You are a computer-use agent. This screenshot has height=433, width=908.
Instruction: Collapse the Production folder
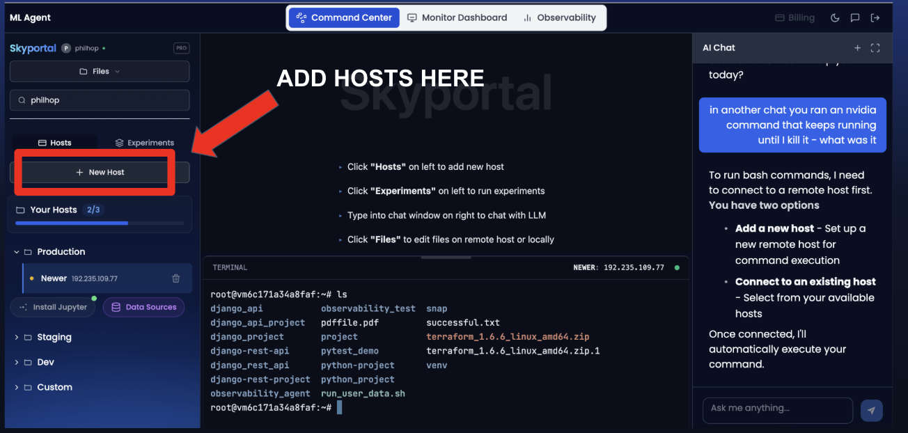click(17, 252)
